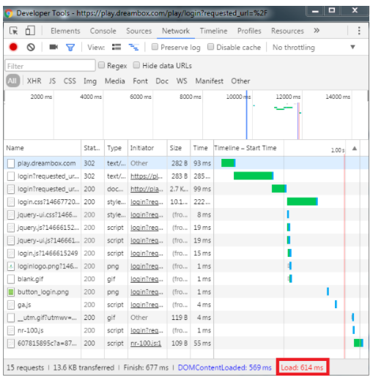Click the button_login.png green thumbnail icon
373x380 pixels.
11,292
